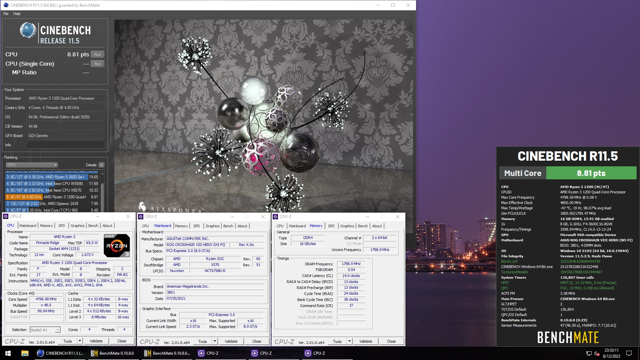
Task: Switch to Memory tab in CPU-Z CPU window
Action: click(46, 226)
